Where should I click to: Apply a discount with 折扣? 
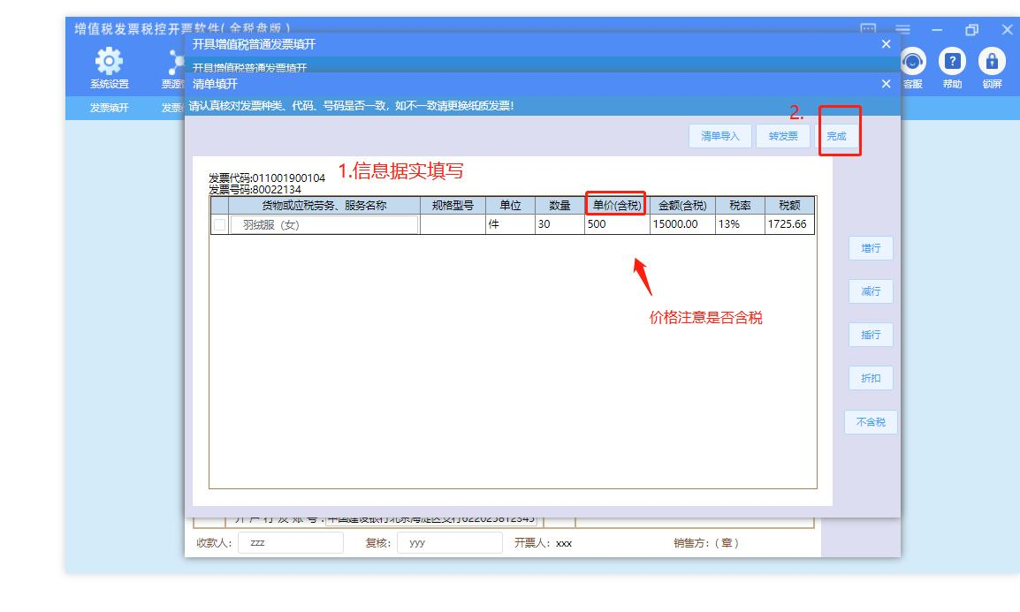point(871,378)
